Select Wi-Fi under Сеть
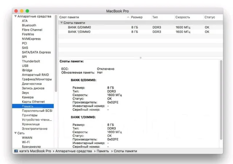233x164 pixels. pyautogui.click(x=26, y=142)
